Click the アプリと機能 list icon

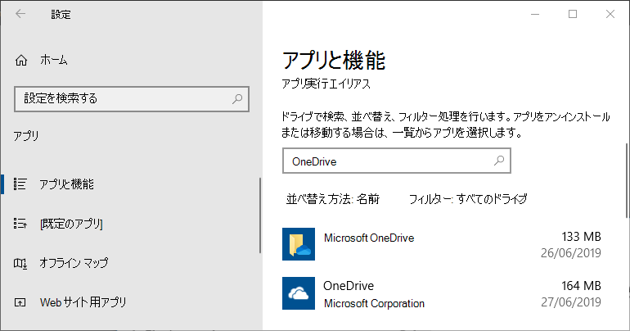coord(20,184)
